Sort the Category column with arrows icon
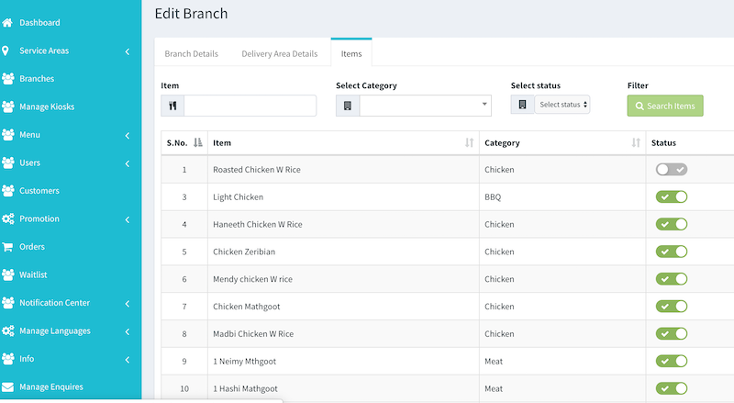 point(636,142)
